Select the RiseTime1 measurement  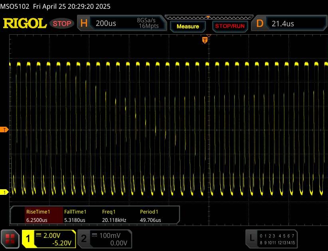(38, 212)
